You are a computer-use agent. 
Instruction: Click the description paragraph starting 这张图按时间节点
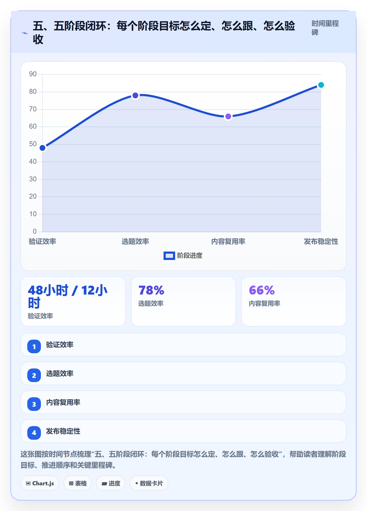(183, 460)
